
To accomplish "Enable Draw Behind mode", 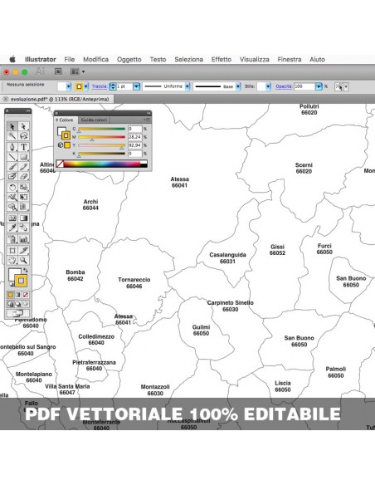I will click(x=18, y=304).
